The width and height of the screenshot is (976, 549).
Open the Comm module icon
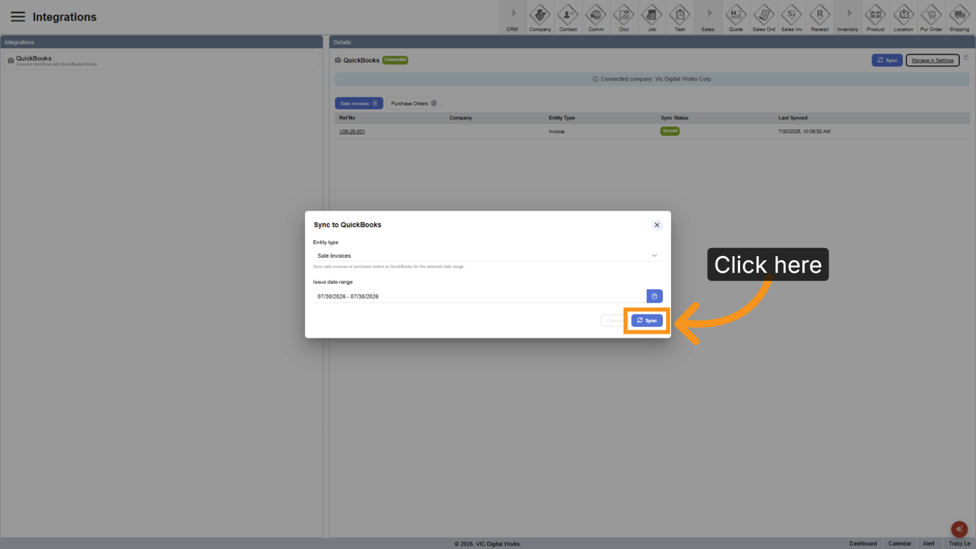pos(595,17)
